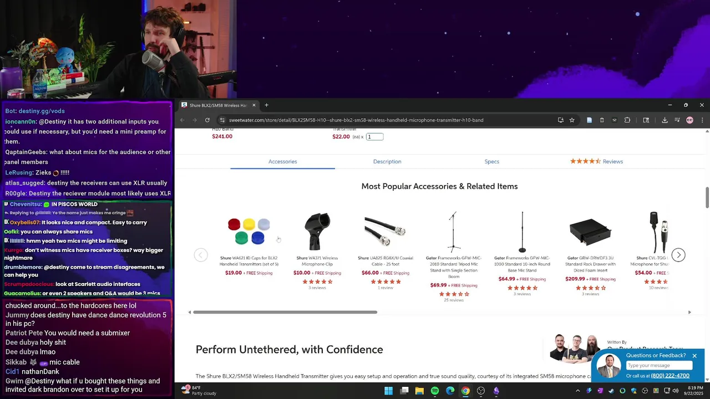Open the blue document extension icon
This screenshot has height=399, width=710.
pos(589,120)
